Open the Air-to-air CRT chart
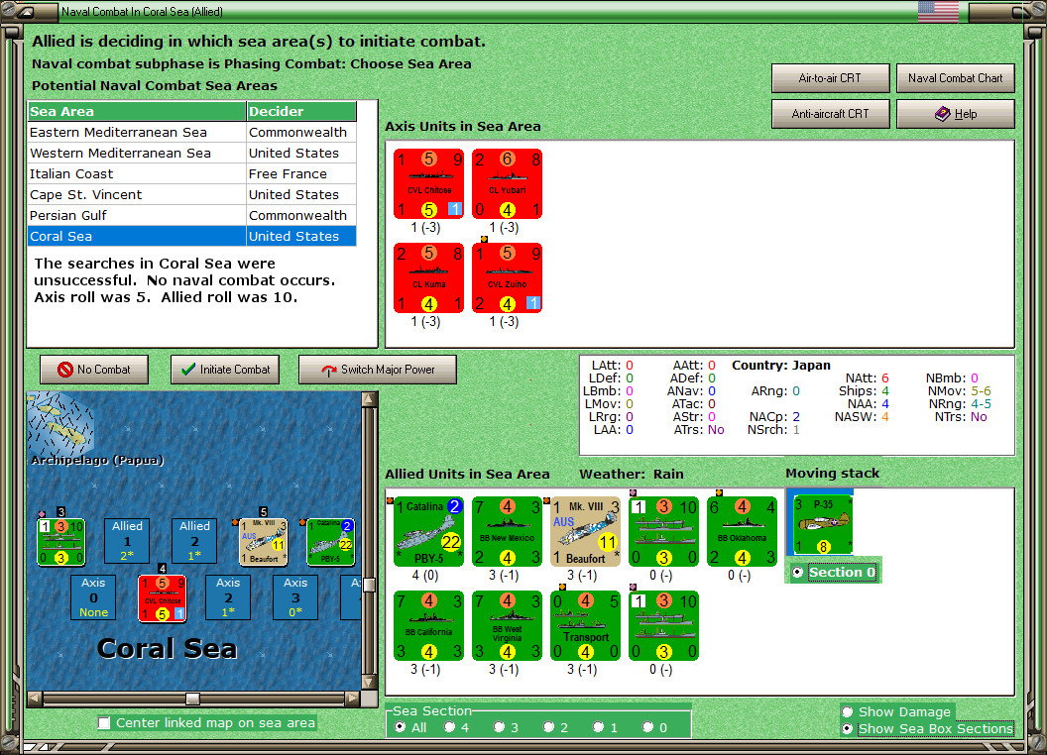The width and height of the screenshot is (1047, 755). pyautogui.click(x=830, y=78)
